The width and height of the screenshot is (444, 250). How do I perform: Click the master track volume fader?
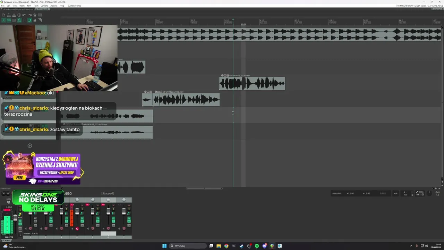15,218
